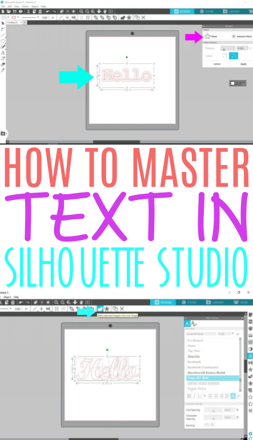Open the Text Style icon in right sidebar

pyautogui.click(x=250, y=356)
